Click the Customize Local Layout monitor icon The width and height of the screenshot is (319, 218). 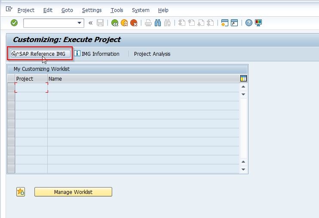pos(258,23)
